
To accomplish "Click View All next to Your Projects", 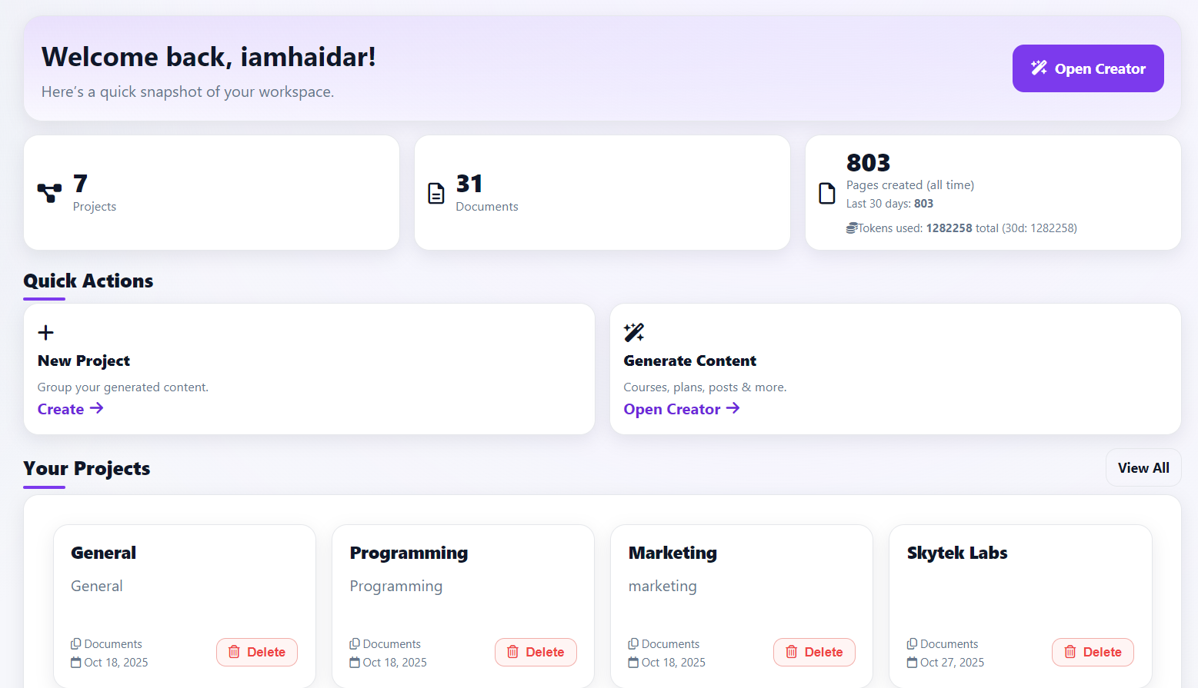I will click(x=1143, y=467).
